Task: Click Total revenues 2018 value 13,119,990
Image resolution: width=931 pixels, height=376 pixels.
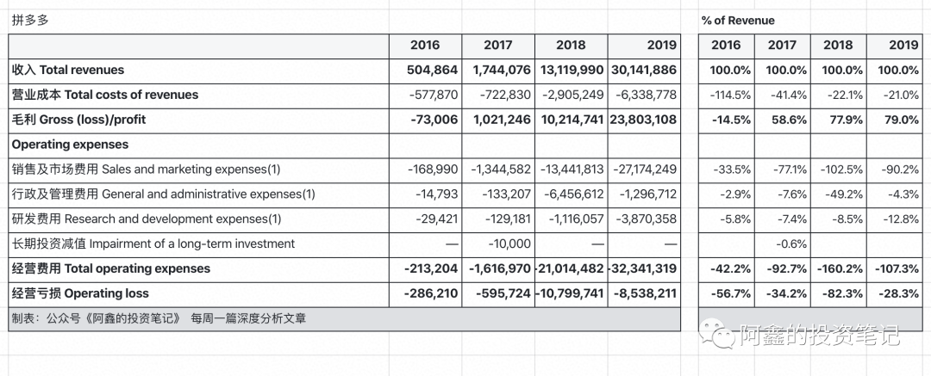Action: (572, 70)
